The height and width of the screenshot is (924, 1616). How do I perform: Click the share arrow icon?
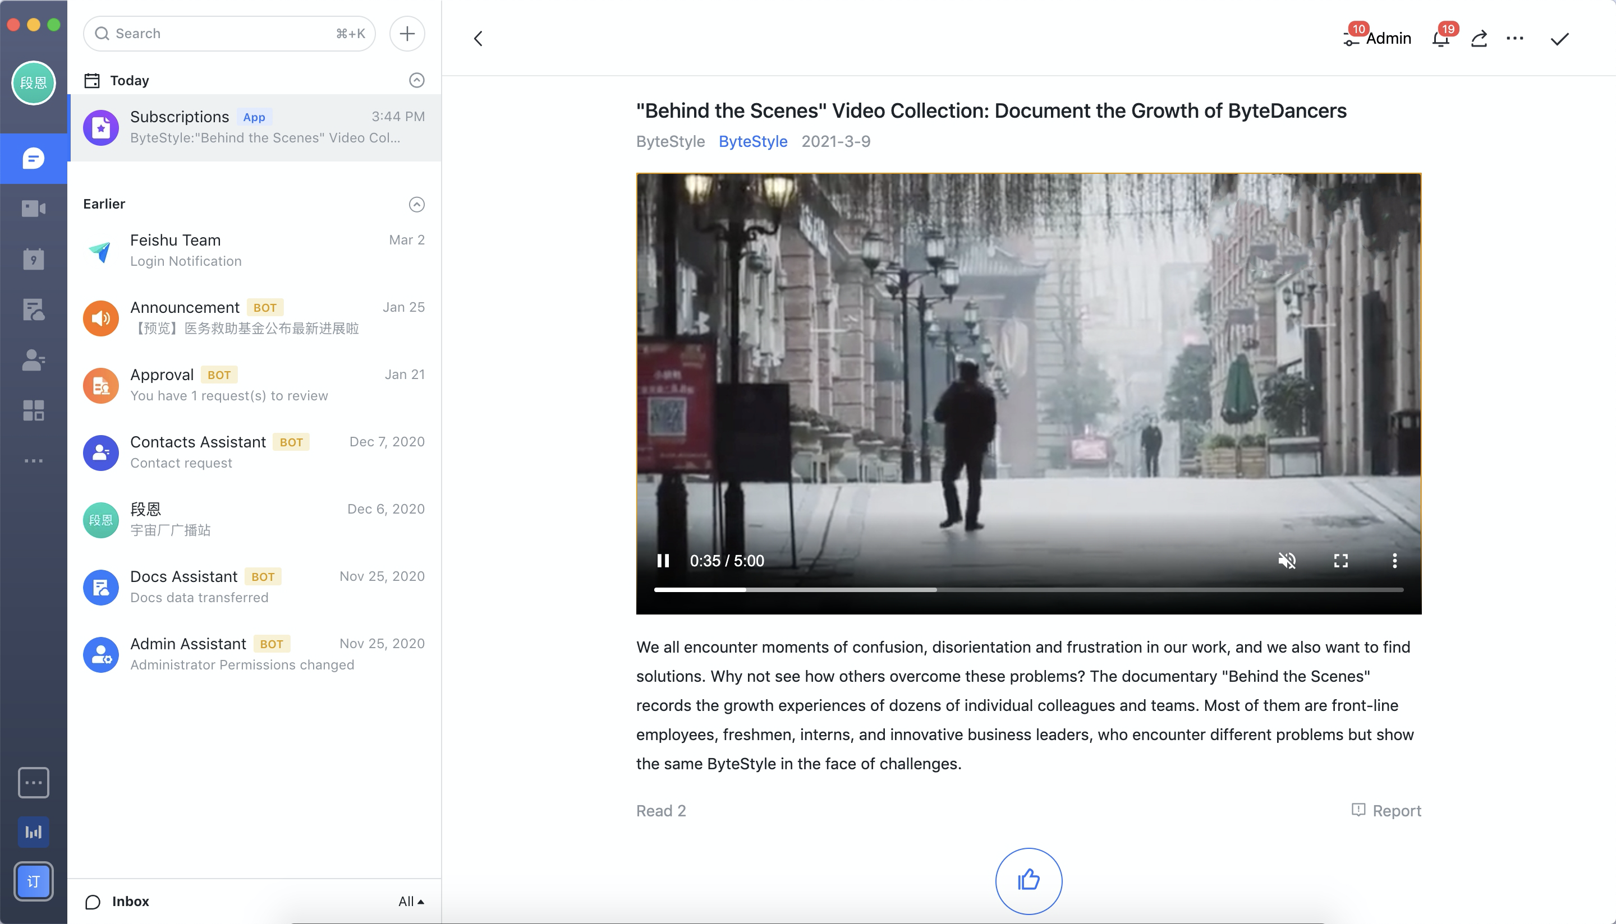click(x=1479, y=39)
